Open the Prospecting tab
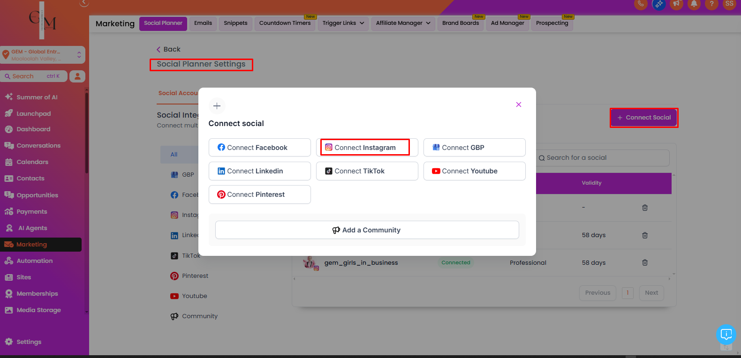Image resolution: width=741 pixels, height=358 pixels. click(x=552, y=23)
